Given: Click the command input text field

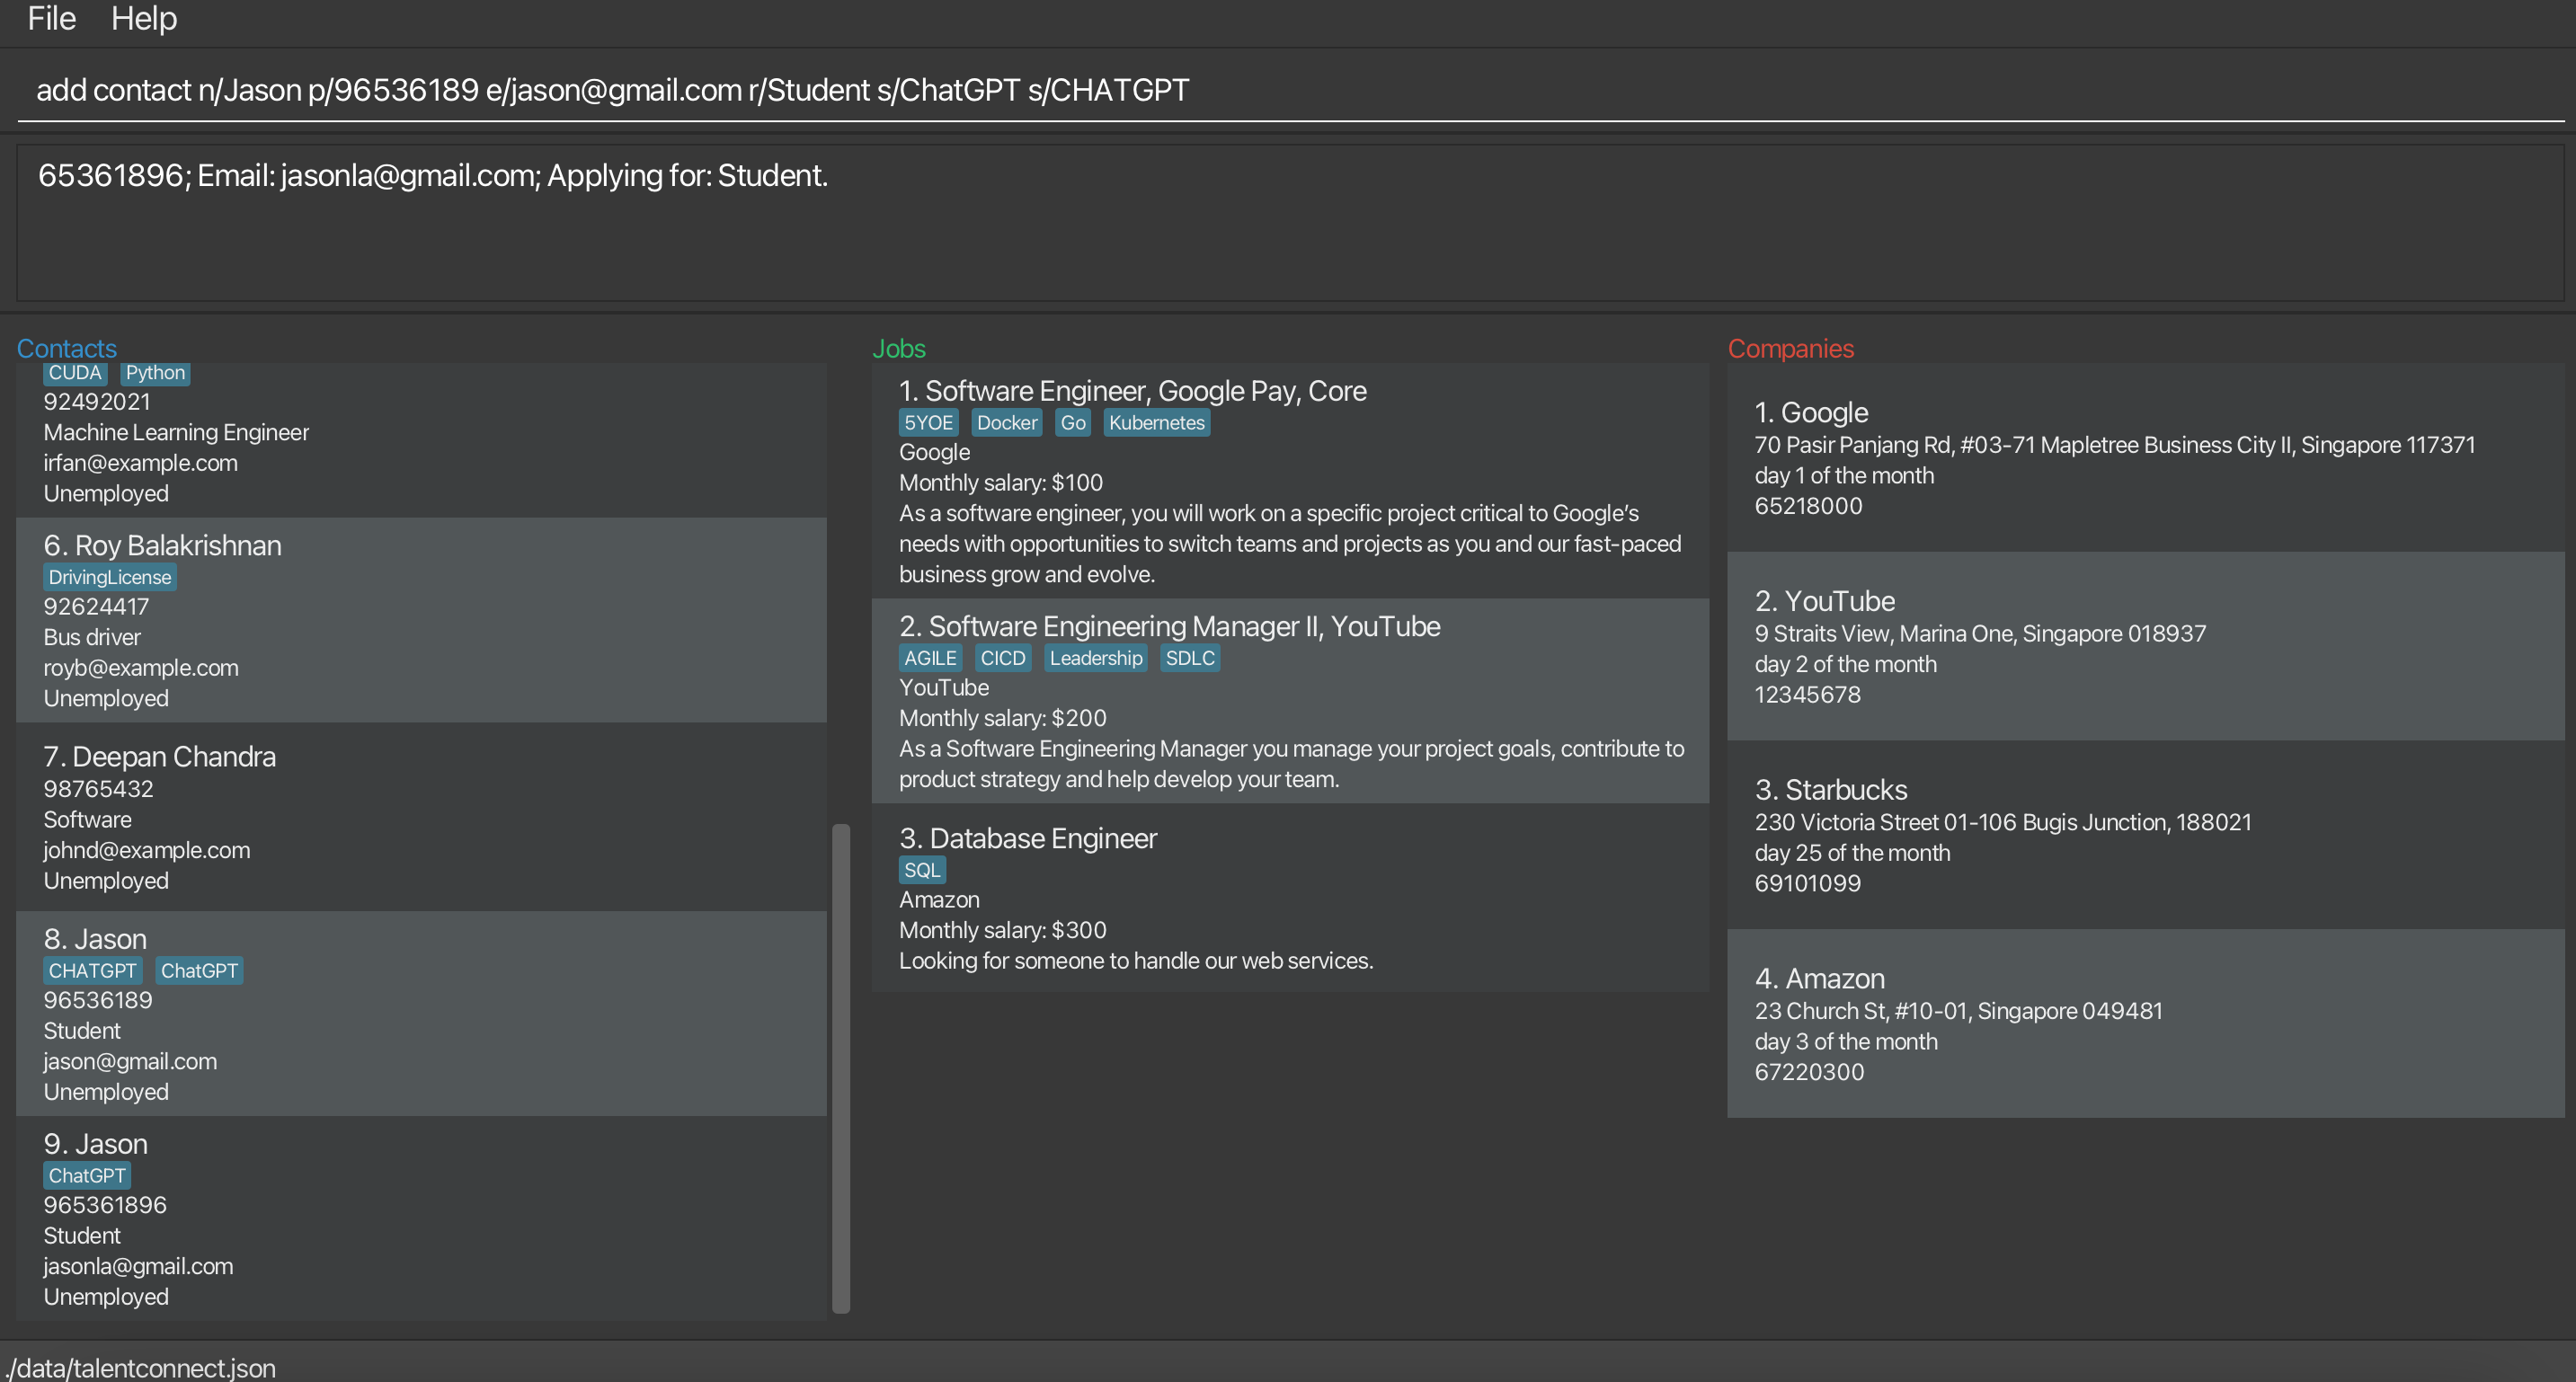Looking at the screenshot, I should click(1288, 90).
